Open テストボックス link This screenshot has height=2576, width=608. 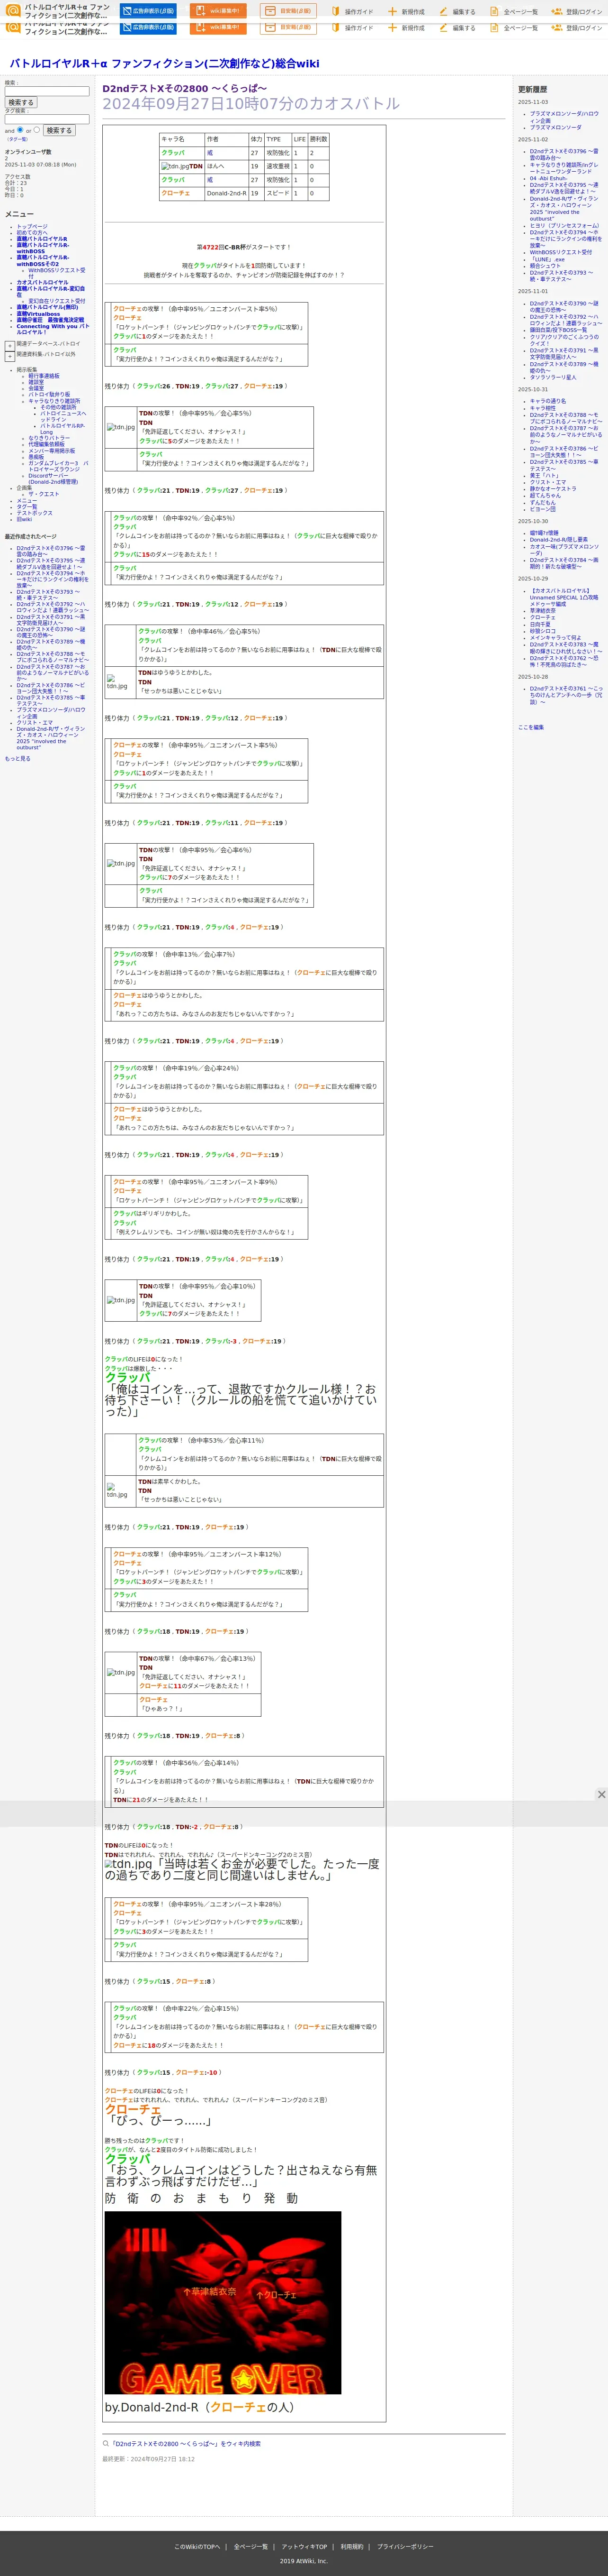[34, 513]
